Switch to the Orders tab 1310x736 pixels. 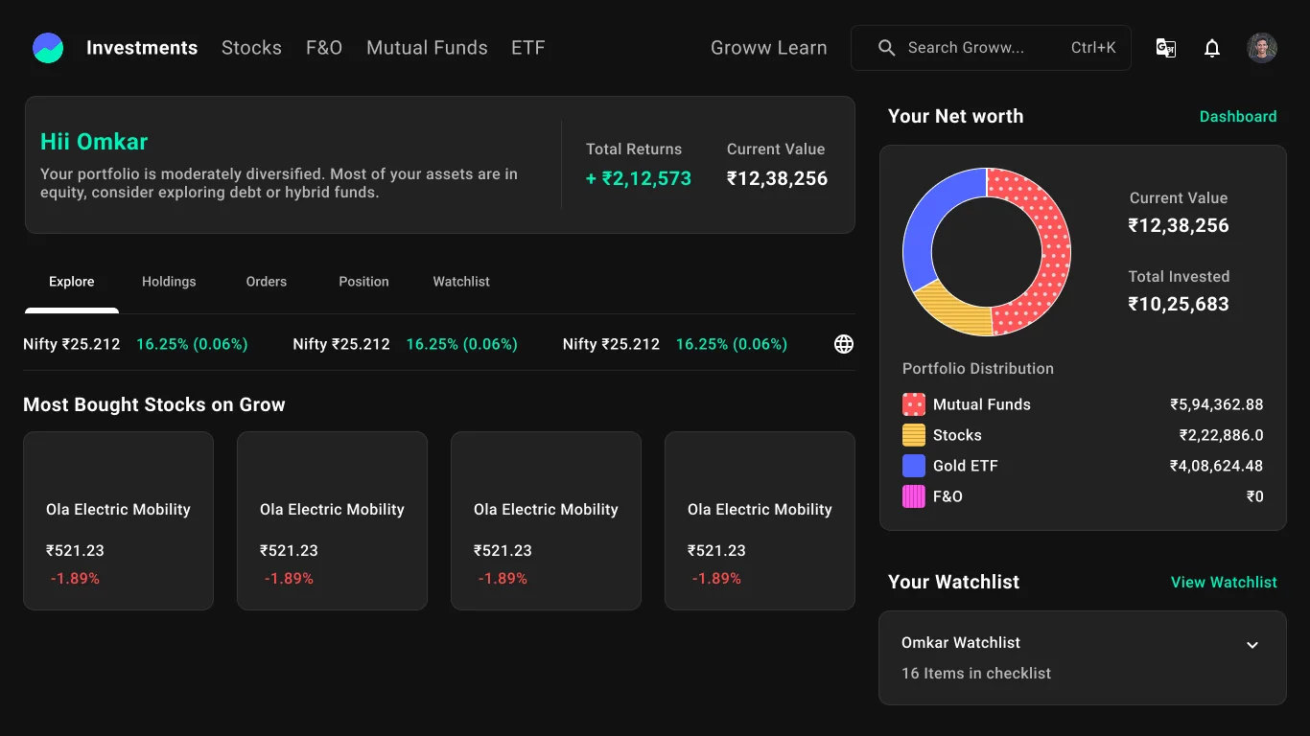(267, 282)
